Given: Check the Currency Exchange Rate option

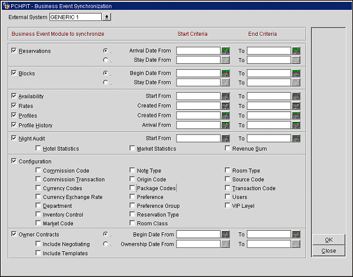Looking at the screenshot, I should 38,197.
